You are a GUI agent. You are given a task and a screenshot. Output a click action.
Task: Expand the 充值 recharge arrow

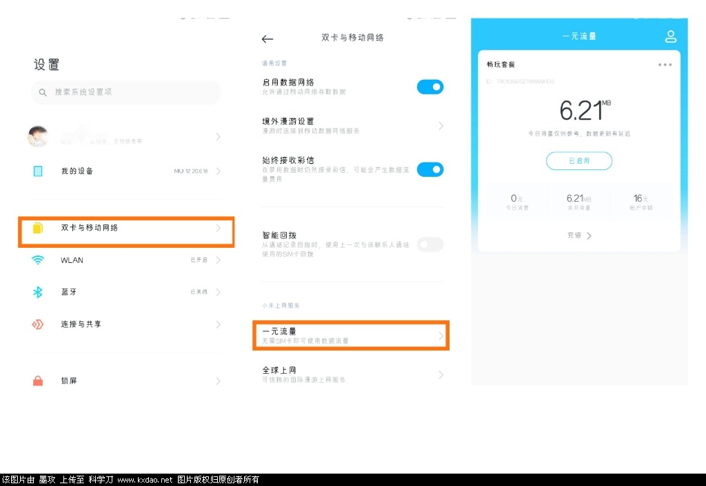pyautogui.click(x=588, y=235)
